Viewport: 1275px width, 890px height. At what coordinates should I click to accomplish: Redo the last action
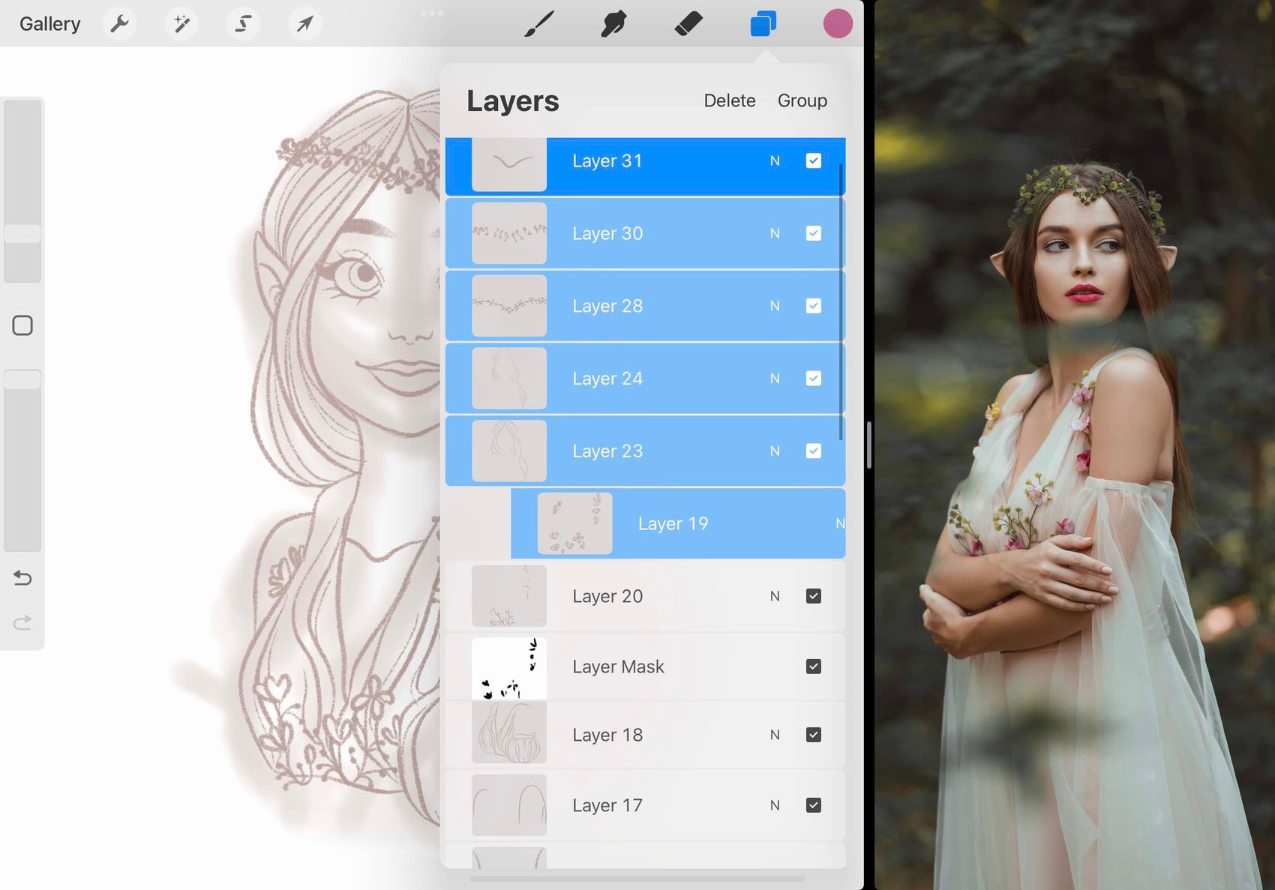click(22, 623)
